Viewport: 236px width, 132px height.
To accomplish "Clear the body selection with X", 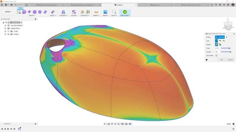I will 226,37.
